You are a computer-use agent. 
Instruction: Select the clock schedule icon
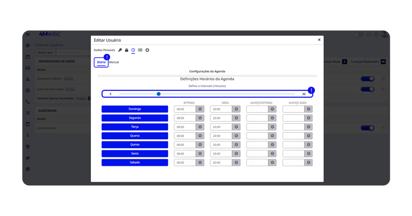pos(133,50)
